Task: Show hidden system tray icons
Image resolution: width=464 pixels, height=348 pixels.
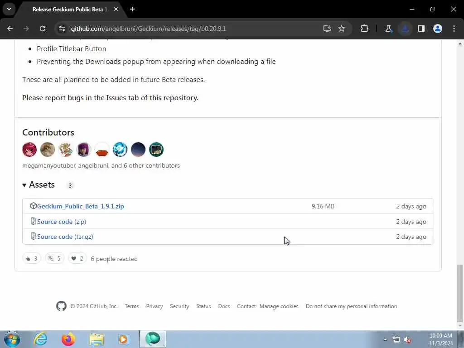Action: pos(385,340)
